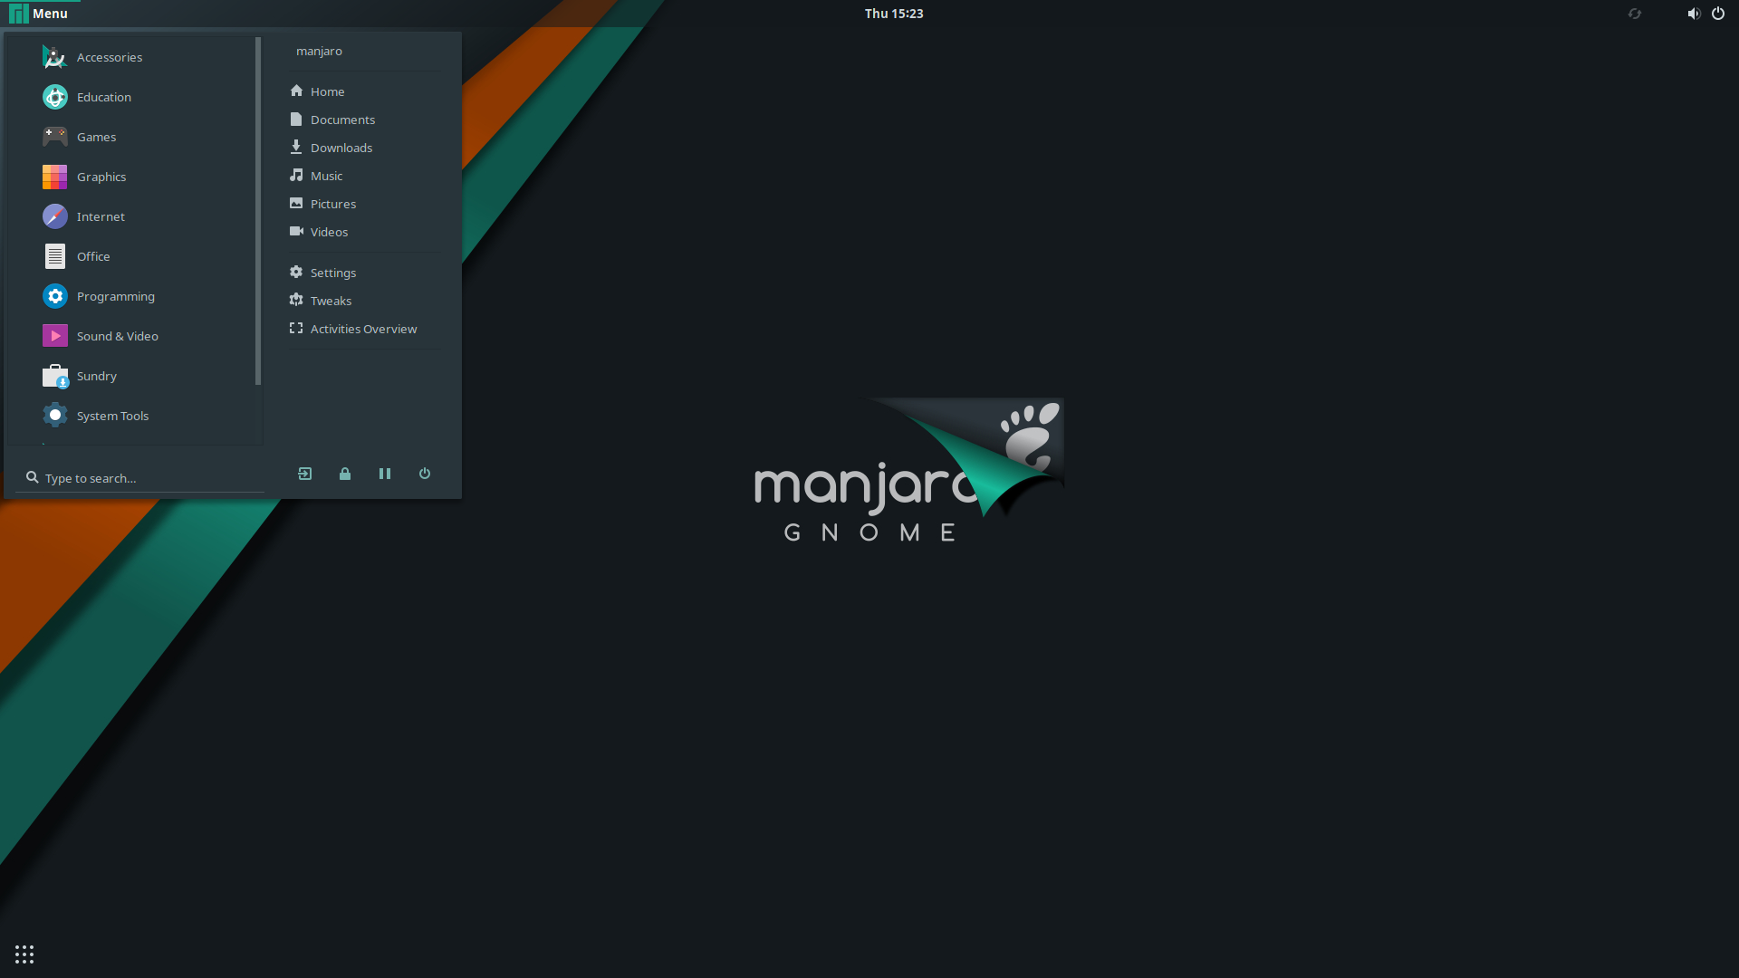Click the lock screen icon
This screenshot has width=1739, height=978.
(x=344, y=473)
